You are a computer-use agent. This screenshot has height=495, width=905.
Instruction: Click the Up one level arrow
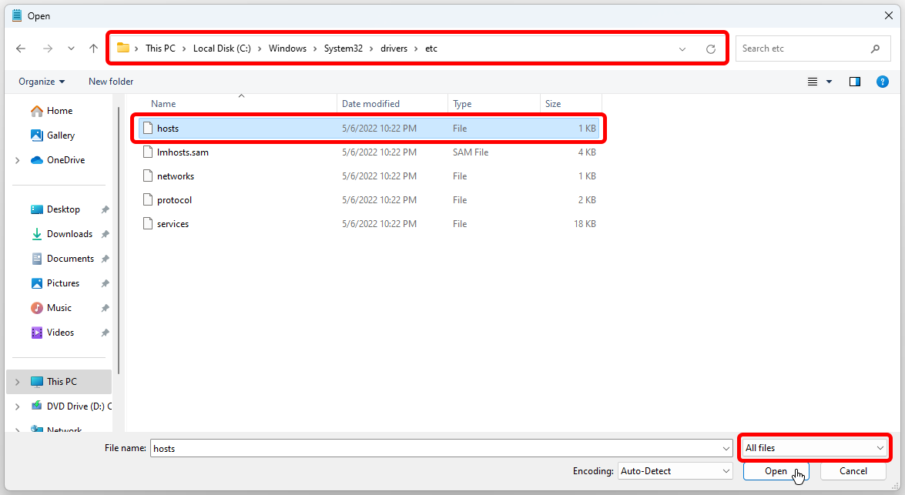click(x=93, y=48)
